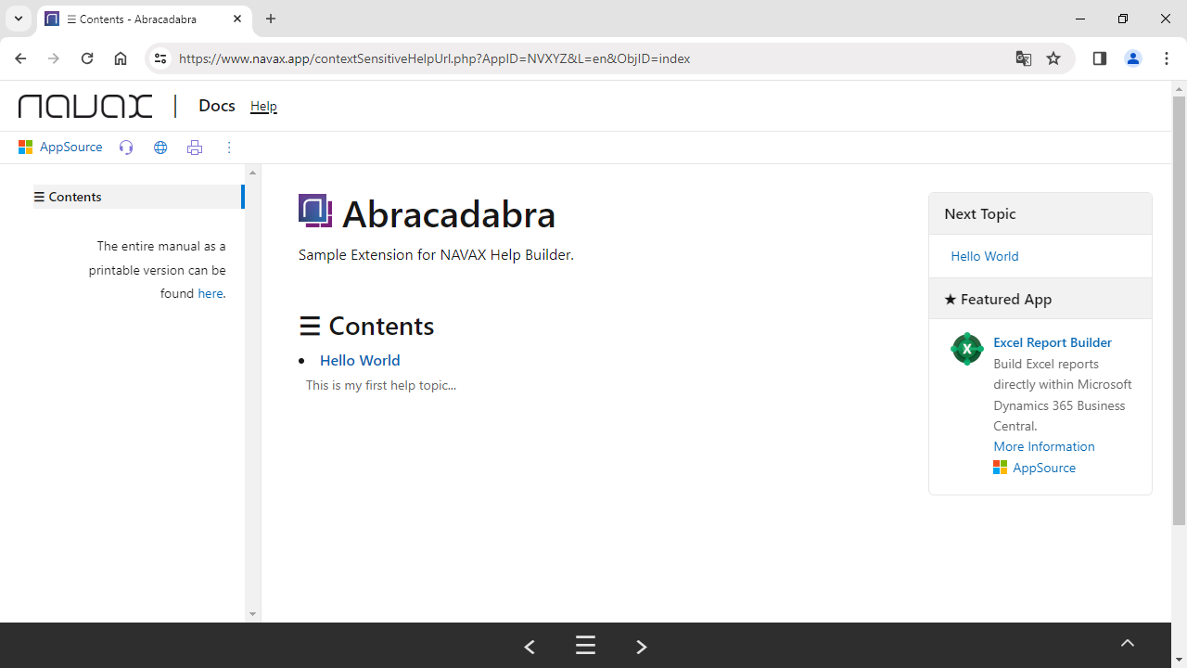The height and width of the screenshot is (668, 1187).
Task: Click the Abracadabra page title
Action: click(x=449, y=214)
